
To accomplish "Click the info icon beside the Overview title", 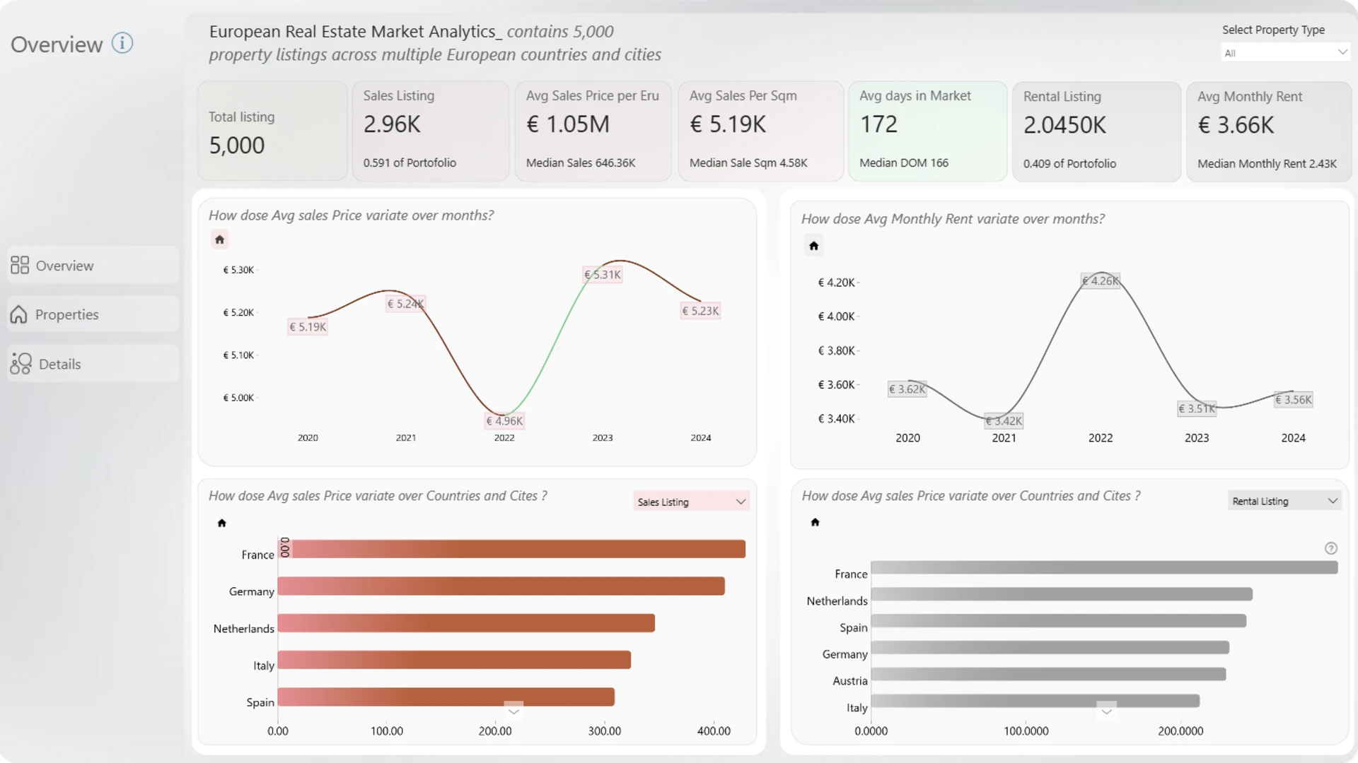I will pyautogui.click(x=122, y=43).
